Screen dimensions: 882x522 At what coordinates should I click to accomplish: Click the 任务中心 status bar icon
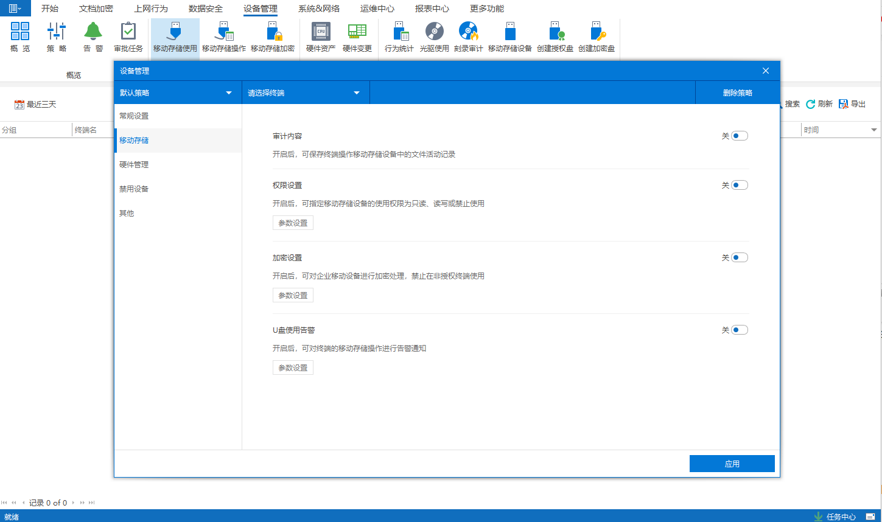pos(818,517)
